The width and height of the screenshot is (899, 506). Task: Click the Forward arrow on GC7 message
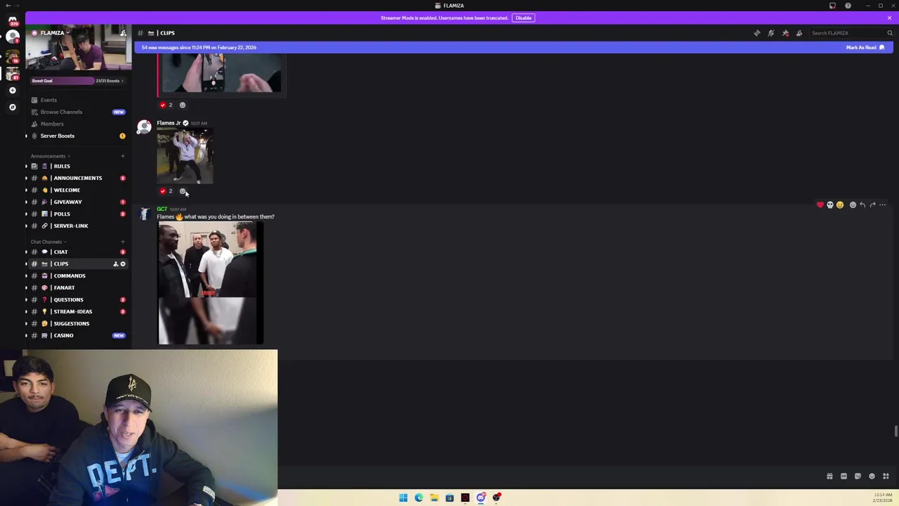pos(872,205)
